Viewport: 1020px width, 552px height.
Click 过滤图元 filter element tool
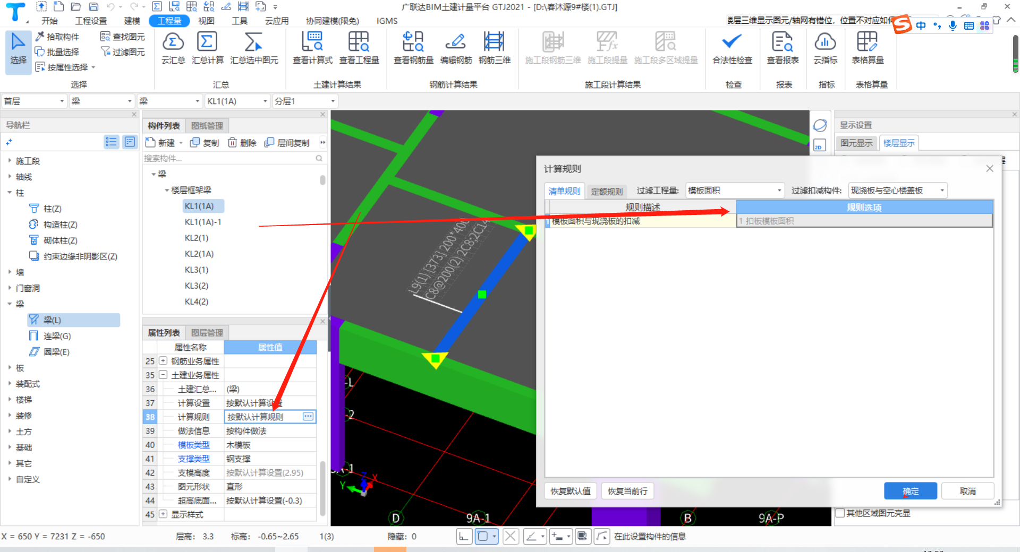pos(123,51)
